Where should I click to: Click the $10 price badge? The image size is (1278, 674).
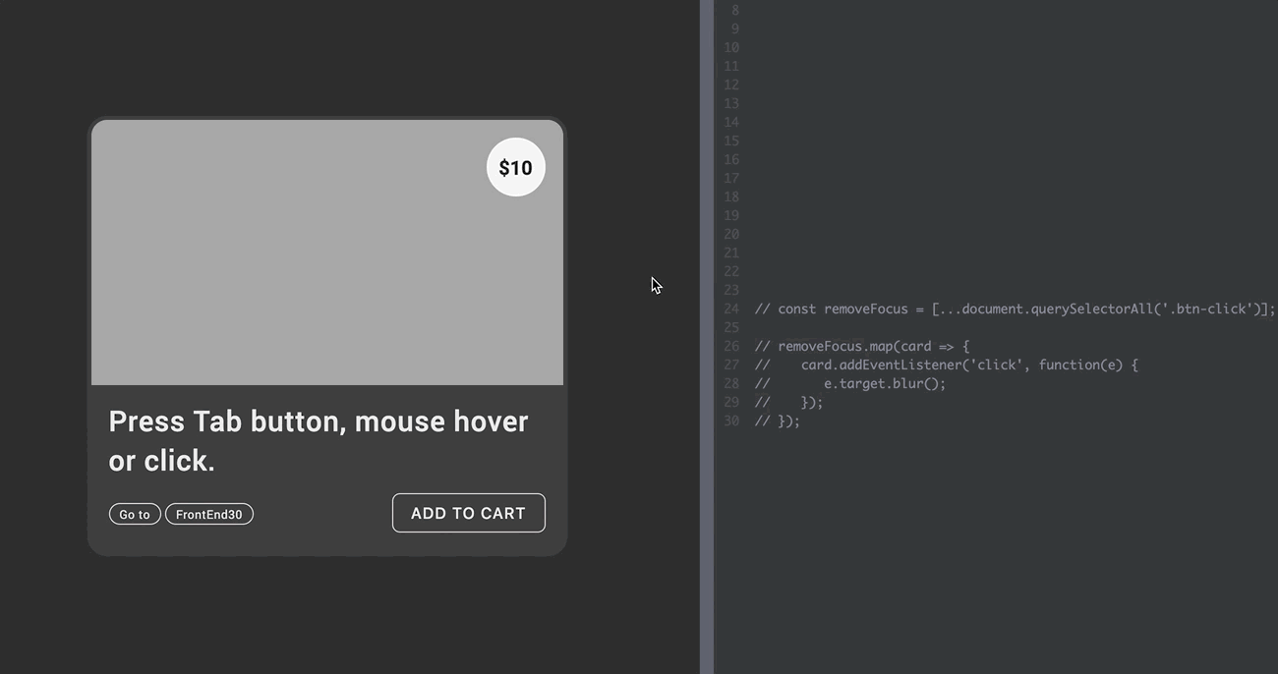pos(515,167)
